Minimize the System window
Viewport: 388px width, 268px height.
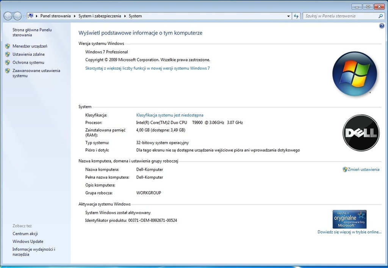coord(357,7)
